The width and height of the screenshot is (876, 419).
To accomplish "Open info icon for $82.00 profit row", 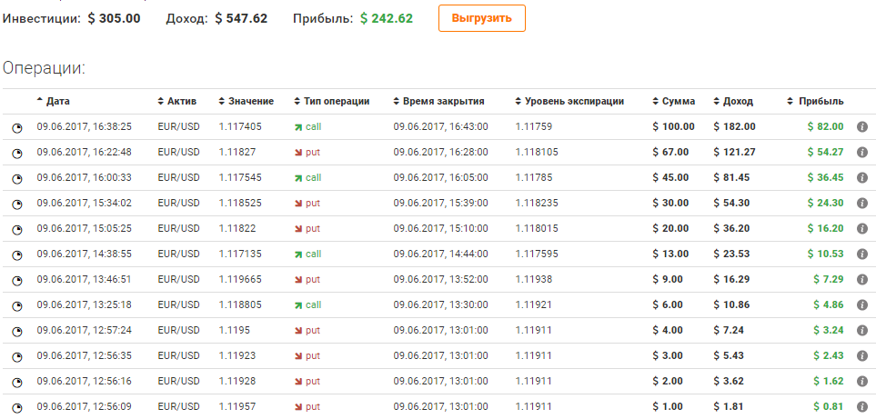I will point(862,127).
